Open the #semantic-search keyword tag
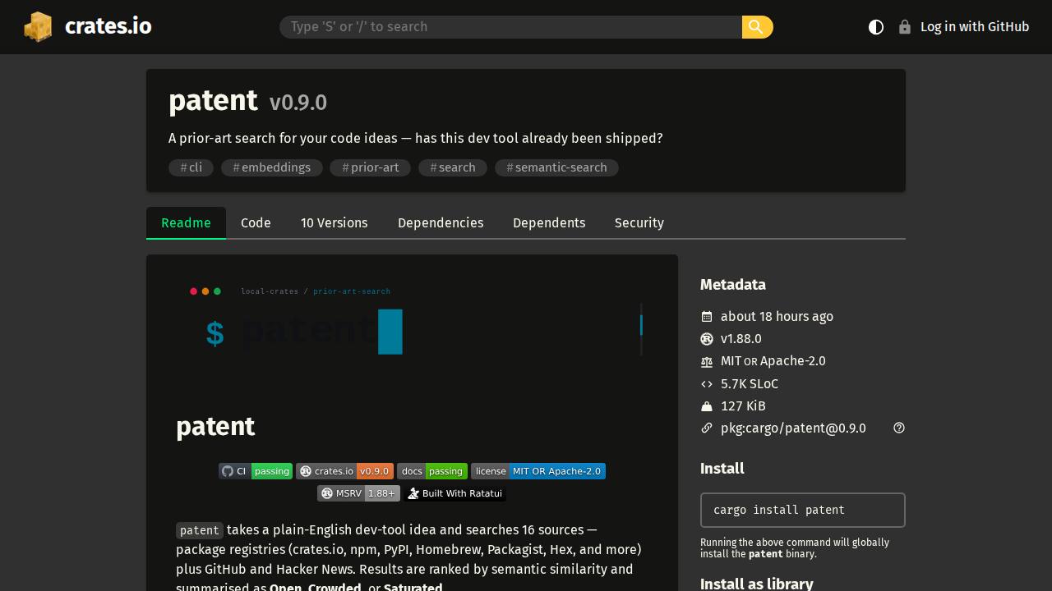The image size is (1052, 591). (x=556, y=167)
